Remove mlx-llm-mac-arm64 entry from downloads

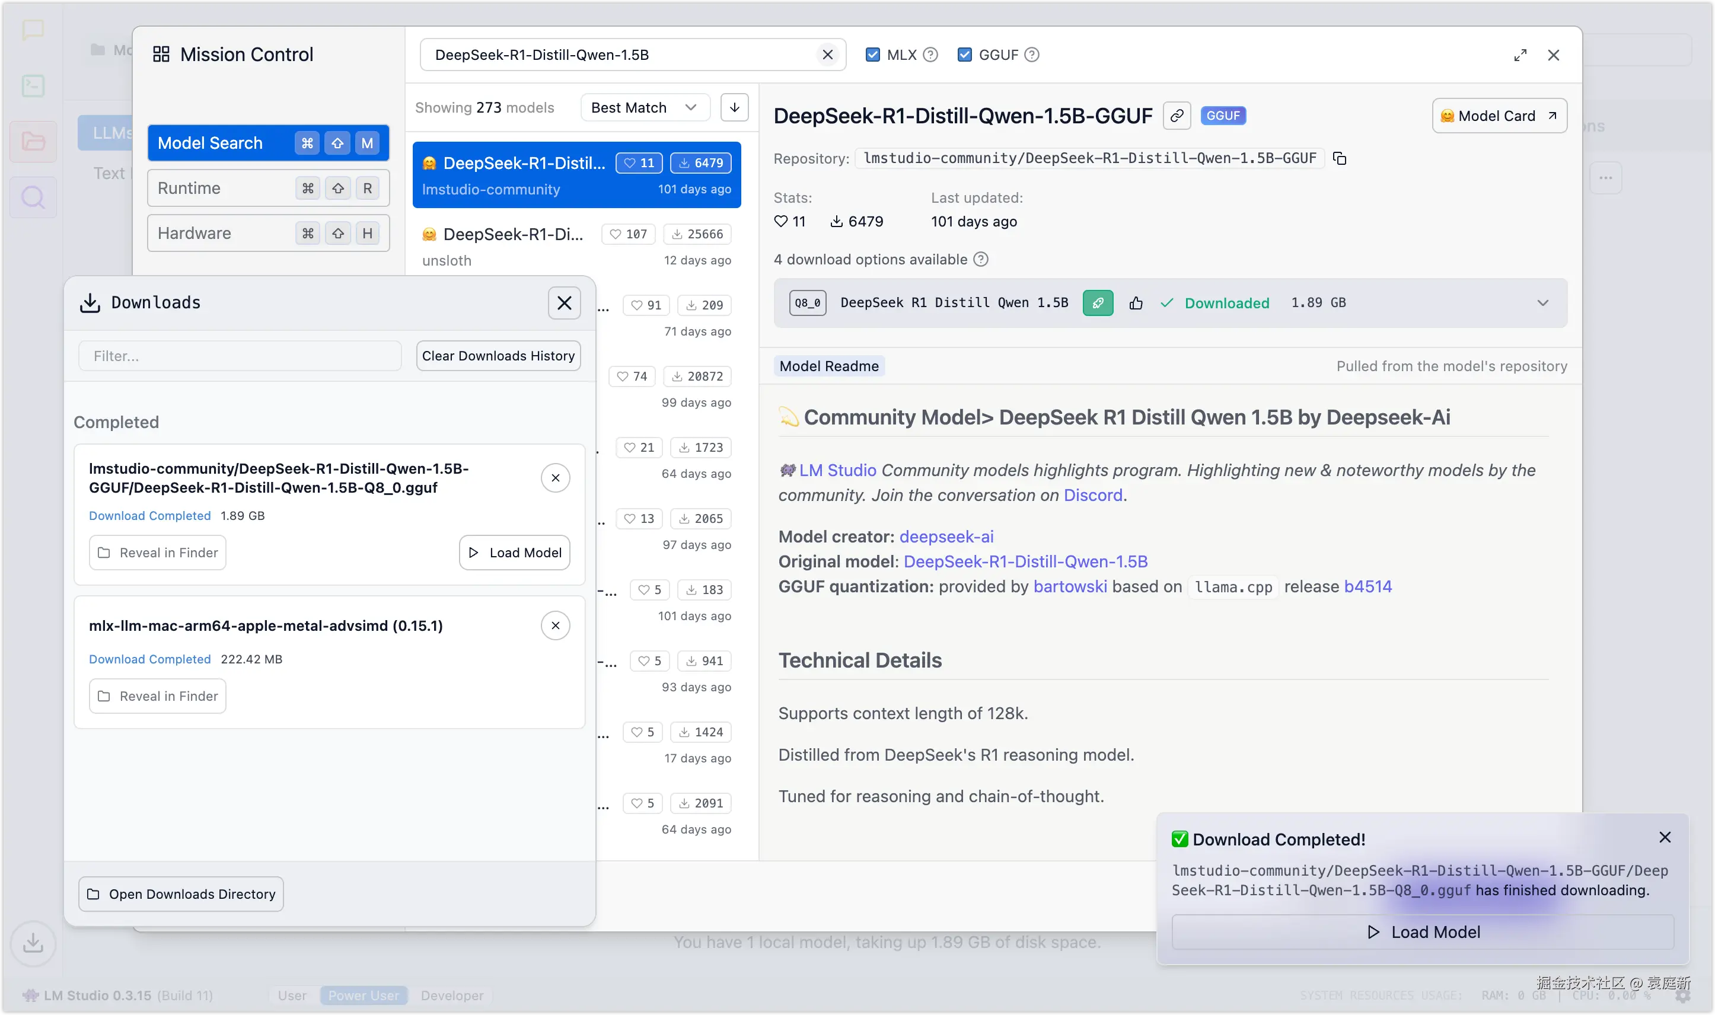click(x=555, y=625)
